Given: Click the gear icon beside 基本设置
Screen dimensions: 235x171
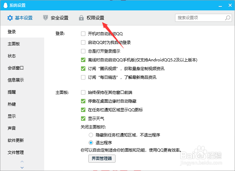Looking at the screenshot, I should coord(10,18).
